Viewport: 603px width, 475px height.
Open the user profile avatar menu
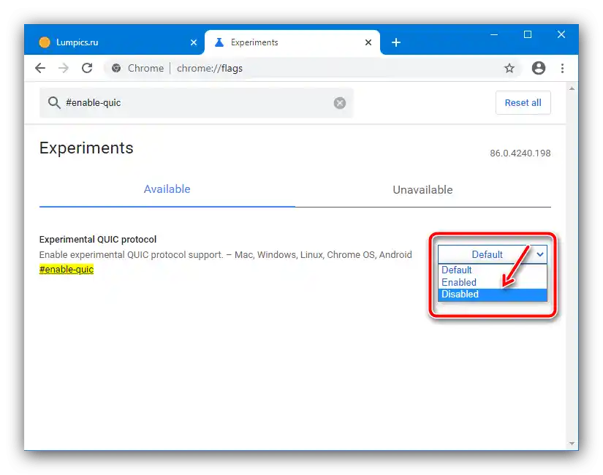pyautogui.click(x=539, y=68)
